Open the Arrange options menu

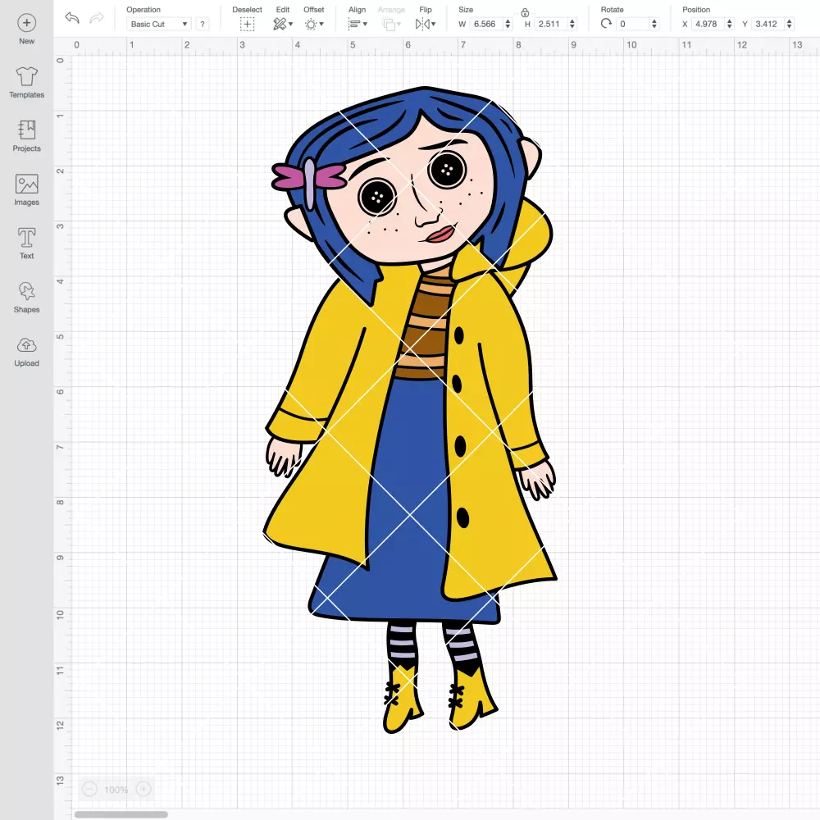pyautogui.click(x=392, y=24)
